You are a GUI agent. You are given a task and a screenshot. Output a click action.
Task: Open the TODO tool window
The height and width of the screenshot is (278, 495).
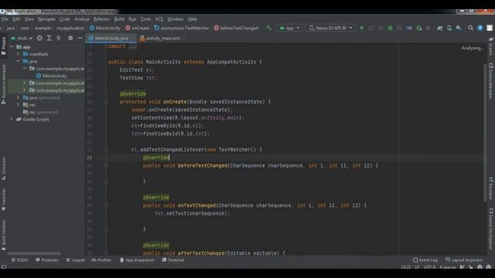pyautogui.click(x=19, y=260)
